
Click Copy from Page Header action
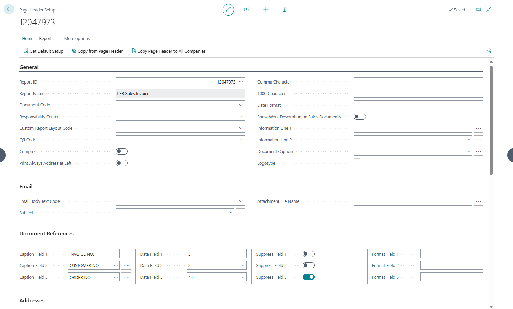pos(97,51)
